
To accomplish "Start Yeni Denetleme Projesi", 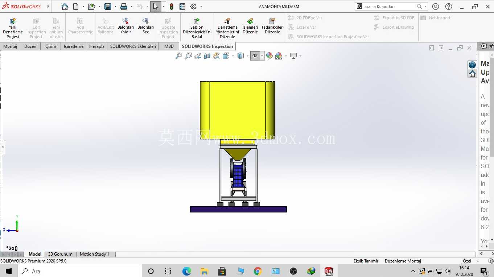I will point(13,28).
